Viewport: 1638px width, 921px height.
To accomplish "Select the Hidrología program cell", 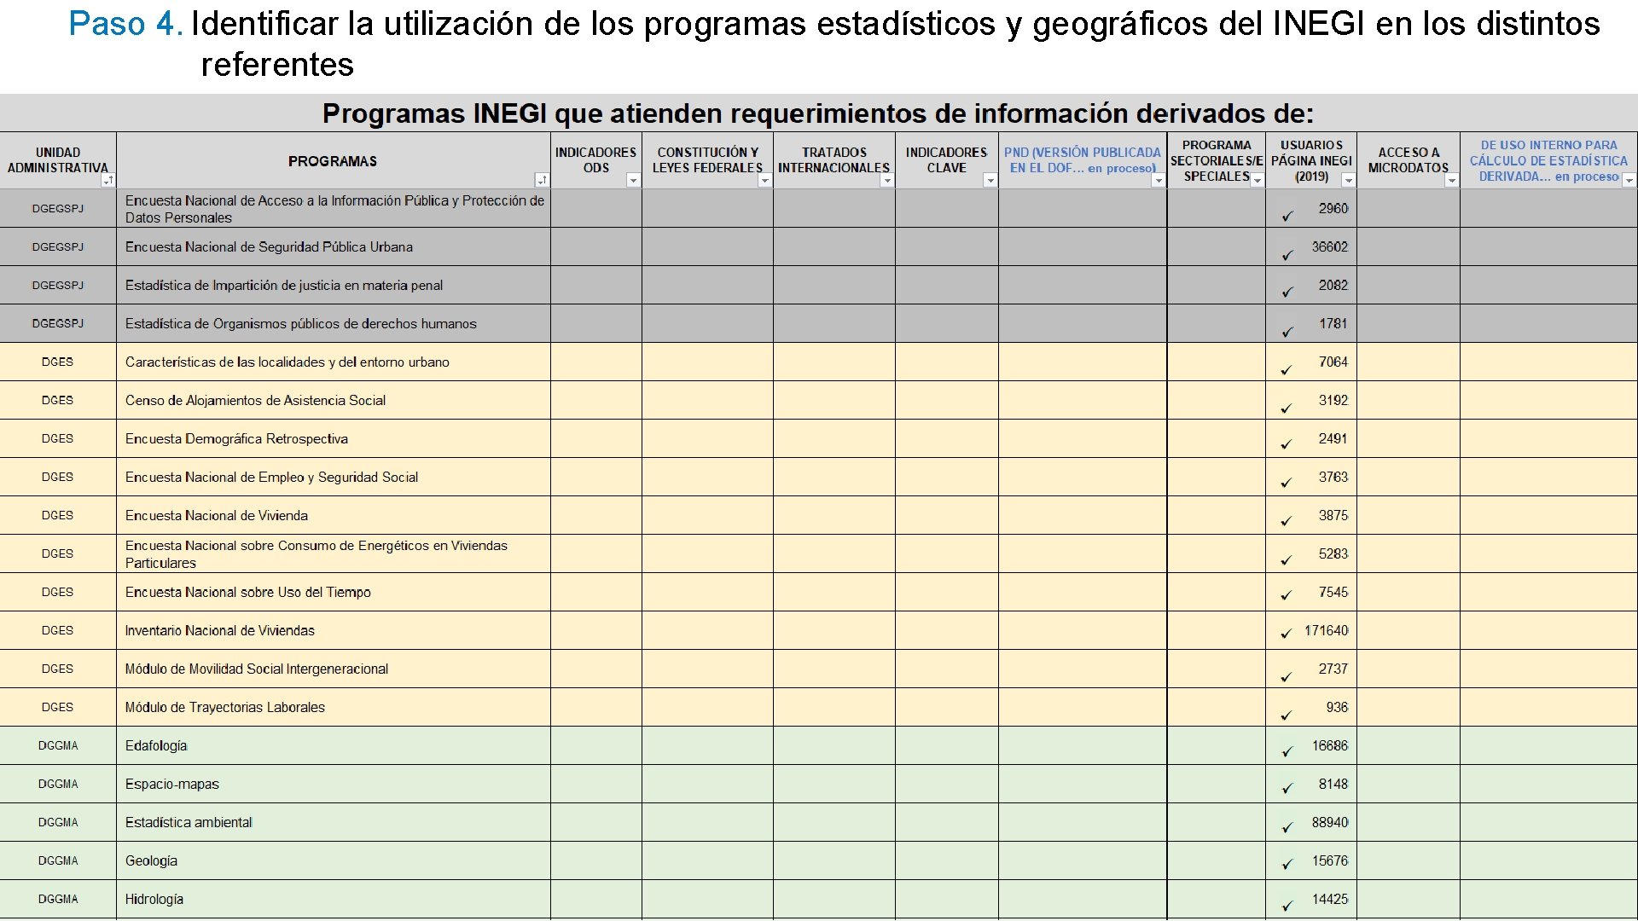I will (333, 899).
